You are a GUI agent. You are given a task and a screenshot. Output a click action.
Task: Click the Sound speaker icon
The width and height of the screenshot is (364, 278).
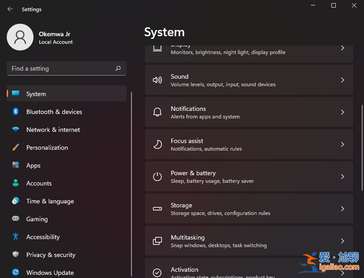tap(157, 80)
